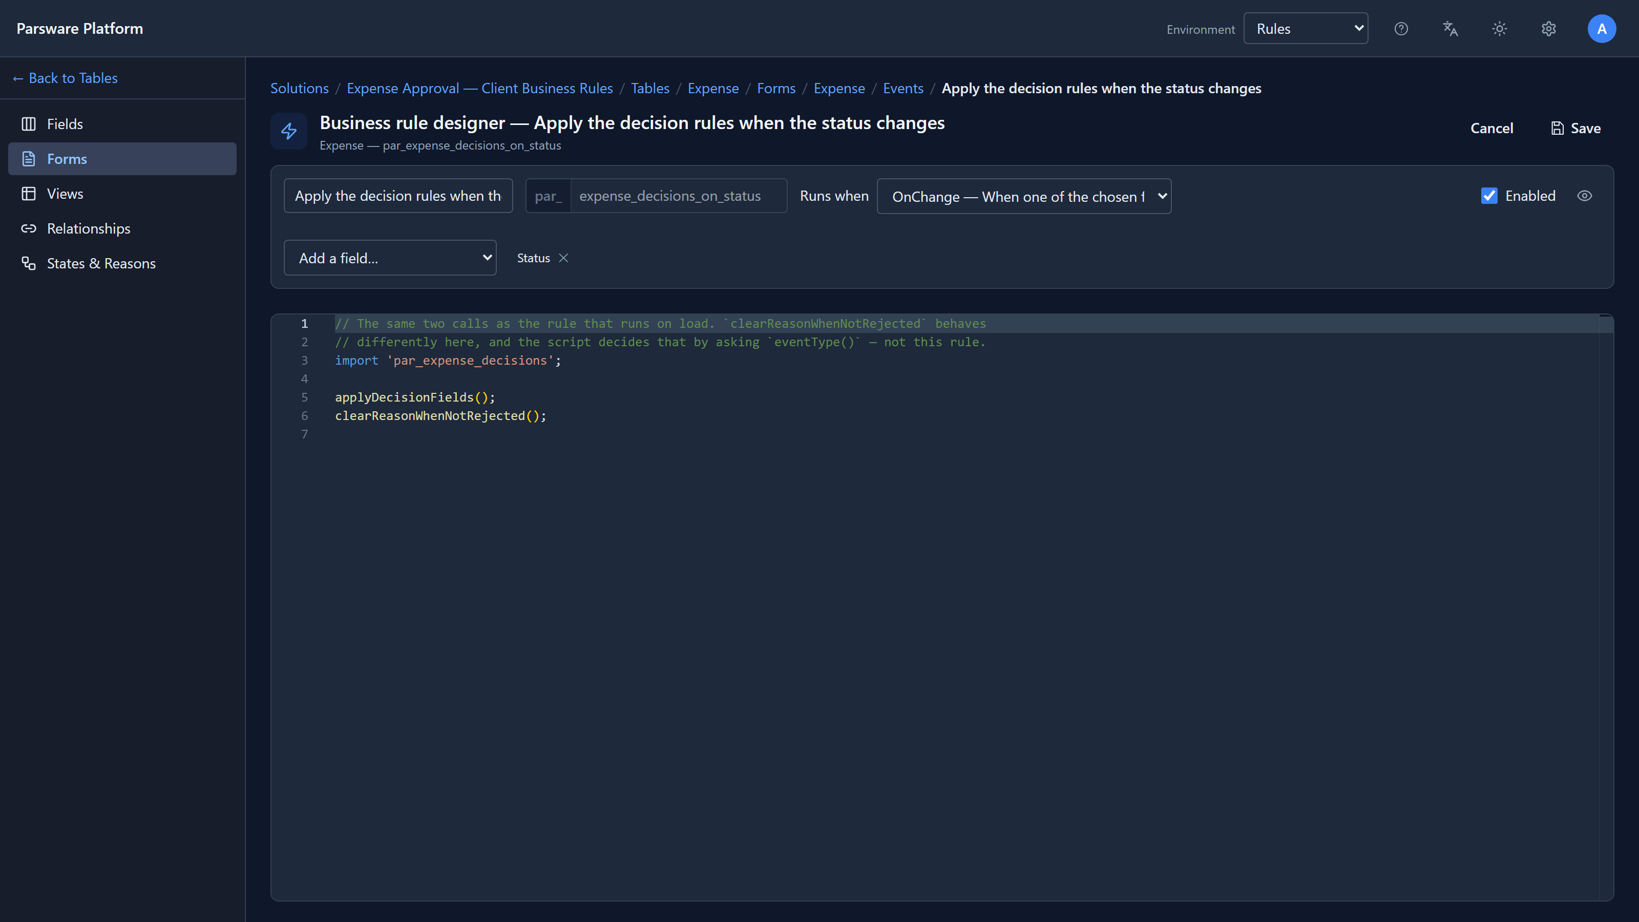Click the rule name input field

pos(398,196)
